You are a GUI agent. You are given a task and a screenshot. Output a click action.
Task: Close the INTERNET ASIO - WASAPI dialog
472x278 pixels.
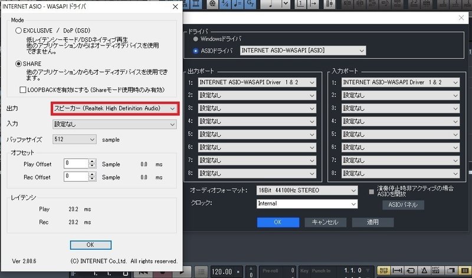tap(175, 6)
